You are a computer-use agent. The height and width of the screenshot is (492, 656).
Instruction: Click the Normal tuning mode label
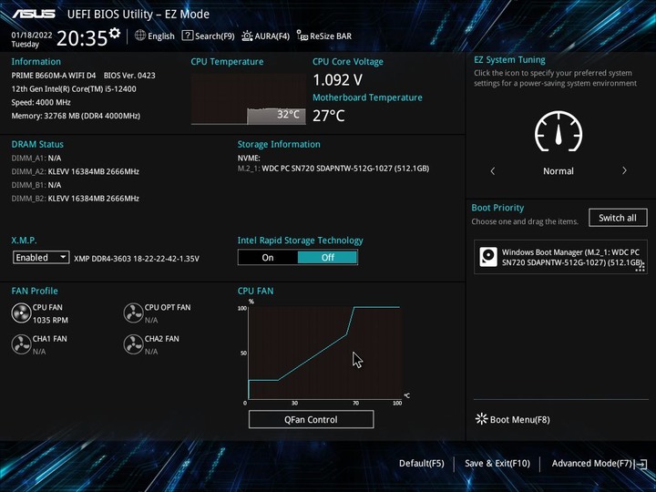pyautogui.click(x=559, y=171)
